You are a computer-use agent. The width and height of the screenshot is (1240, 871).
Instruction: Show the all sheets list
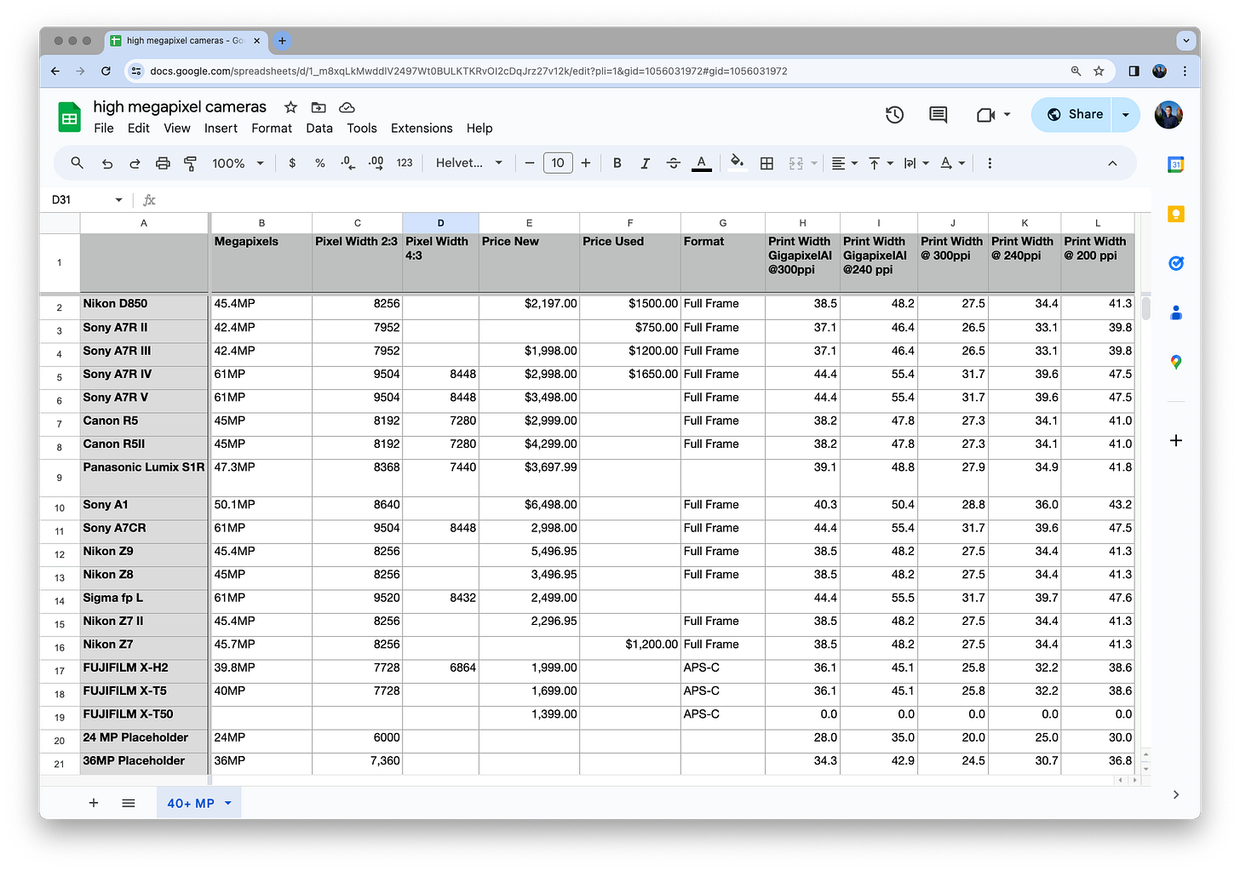pyautogui.click(x=129, y=803)
